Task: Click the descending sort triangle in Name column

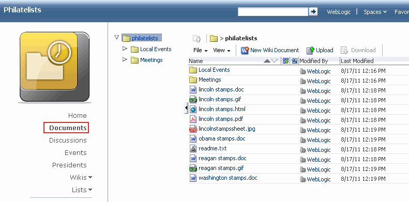Action: click(x=275, y=61)
